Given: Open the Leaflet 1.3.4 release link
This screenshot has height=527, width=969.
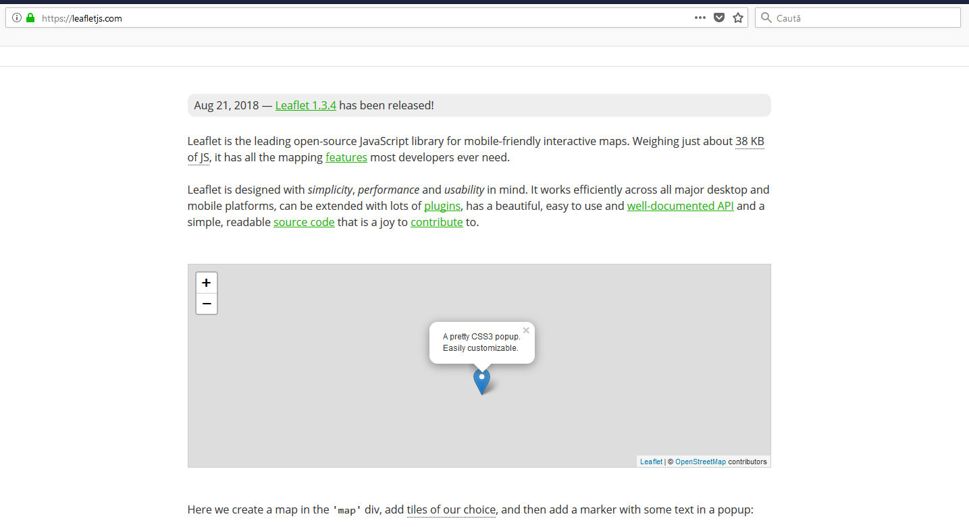Looking at the screenshot, I should click(x=305, y=105).
